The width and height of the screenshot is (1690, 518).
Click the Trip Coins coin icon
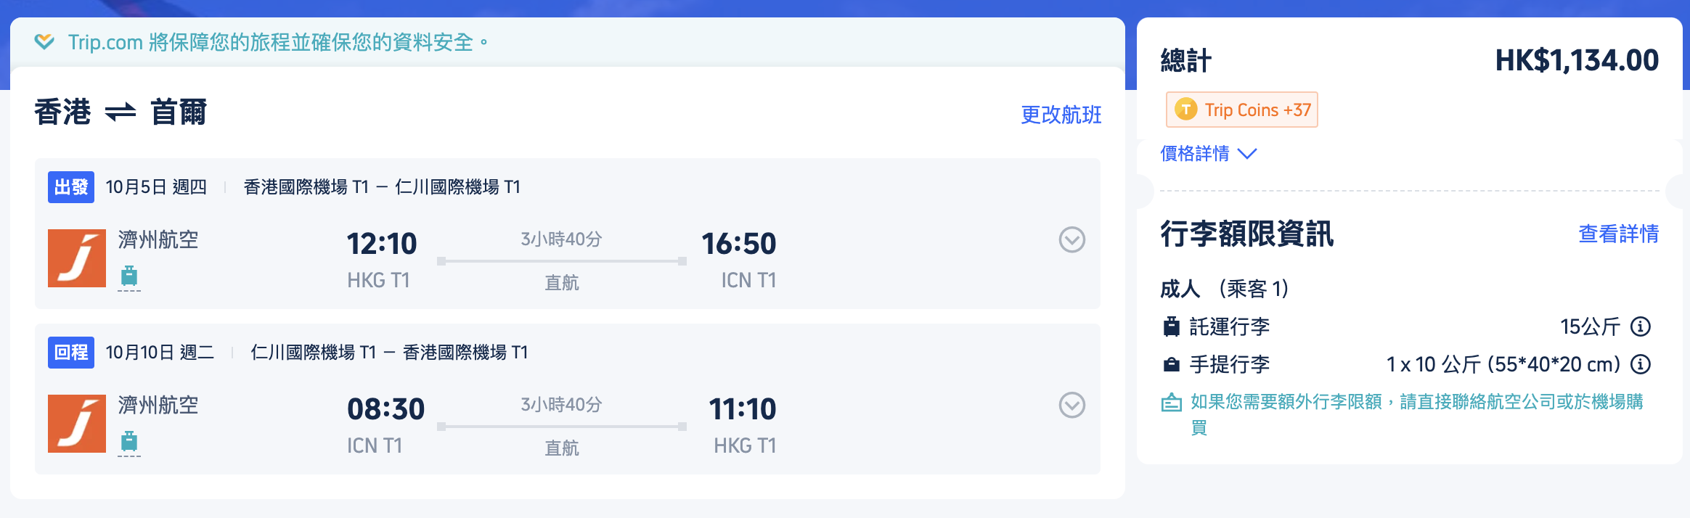[1185, 110]
